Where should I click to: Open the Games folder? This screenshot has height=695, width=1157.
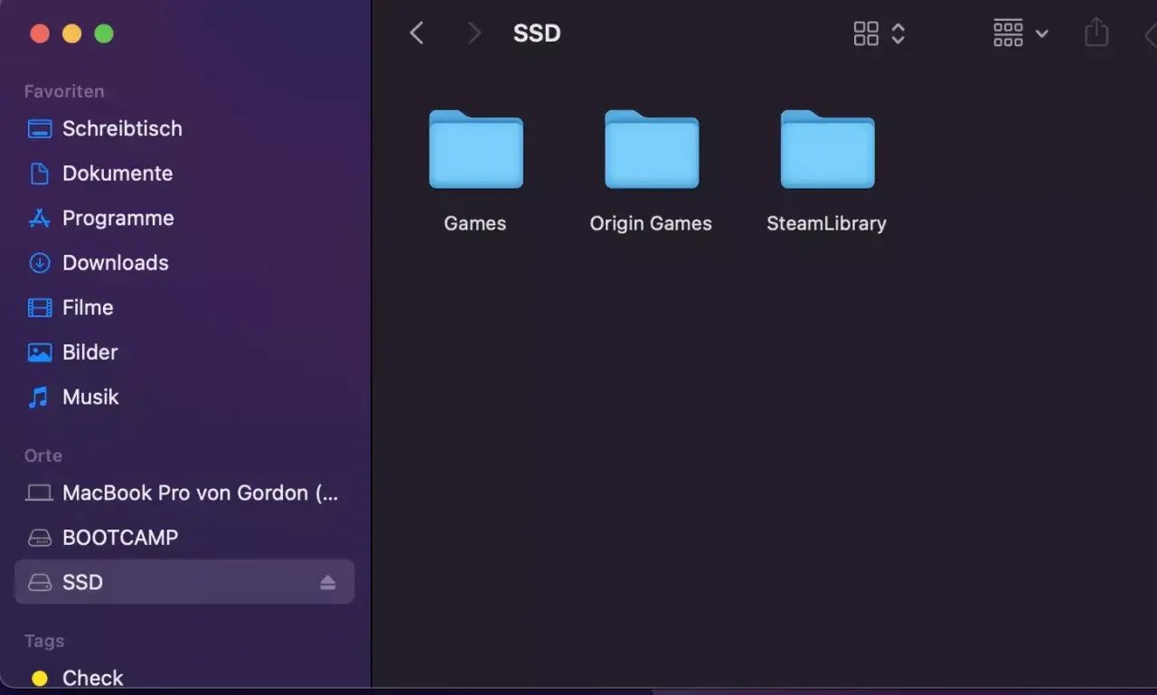(x=475, y=149)
